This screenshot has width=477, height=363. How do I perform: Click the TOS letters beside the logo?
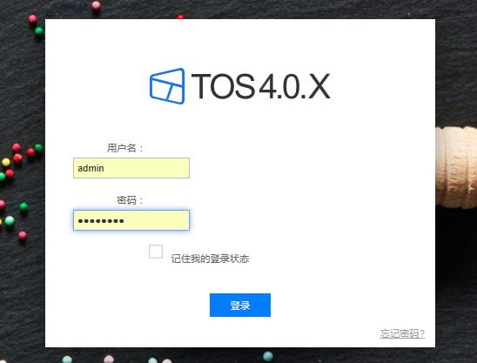click(x=223, y=86)
